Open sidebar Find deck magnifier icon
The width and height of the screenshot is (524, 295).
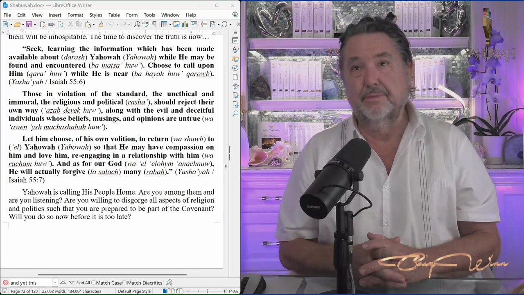pyautogui.click(x=235, y=113)
